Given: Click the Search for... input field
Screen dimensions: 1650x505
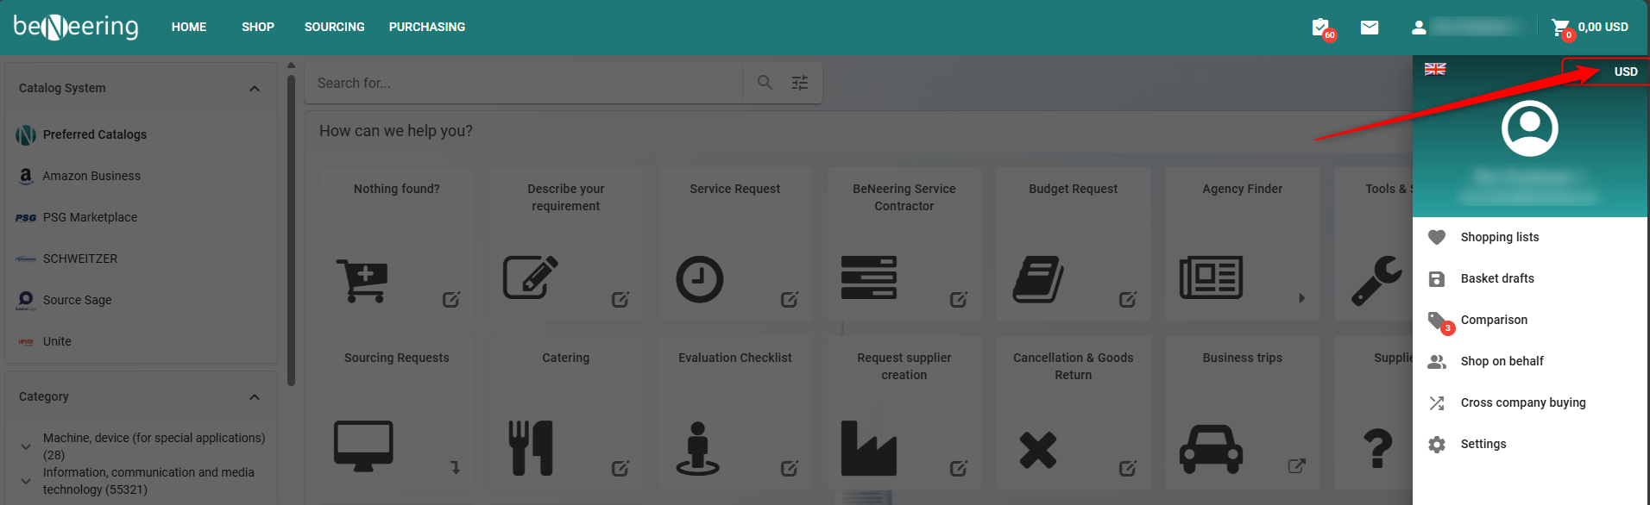Looking at the screenshot, I should click(x=523, y=83).
